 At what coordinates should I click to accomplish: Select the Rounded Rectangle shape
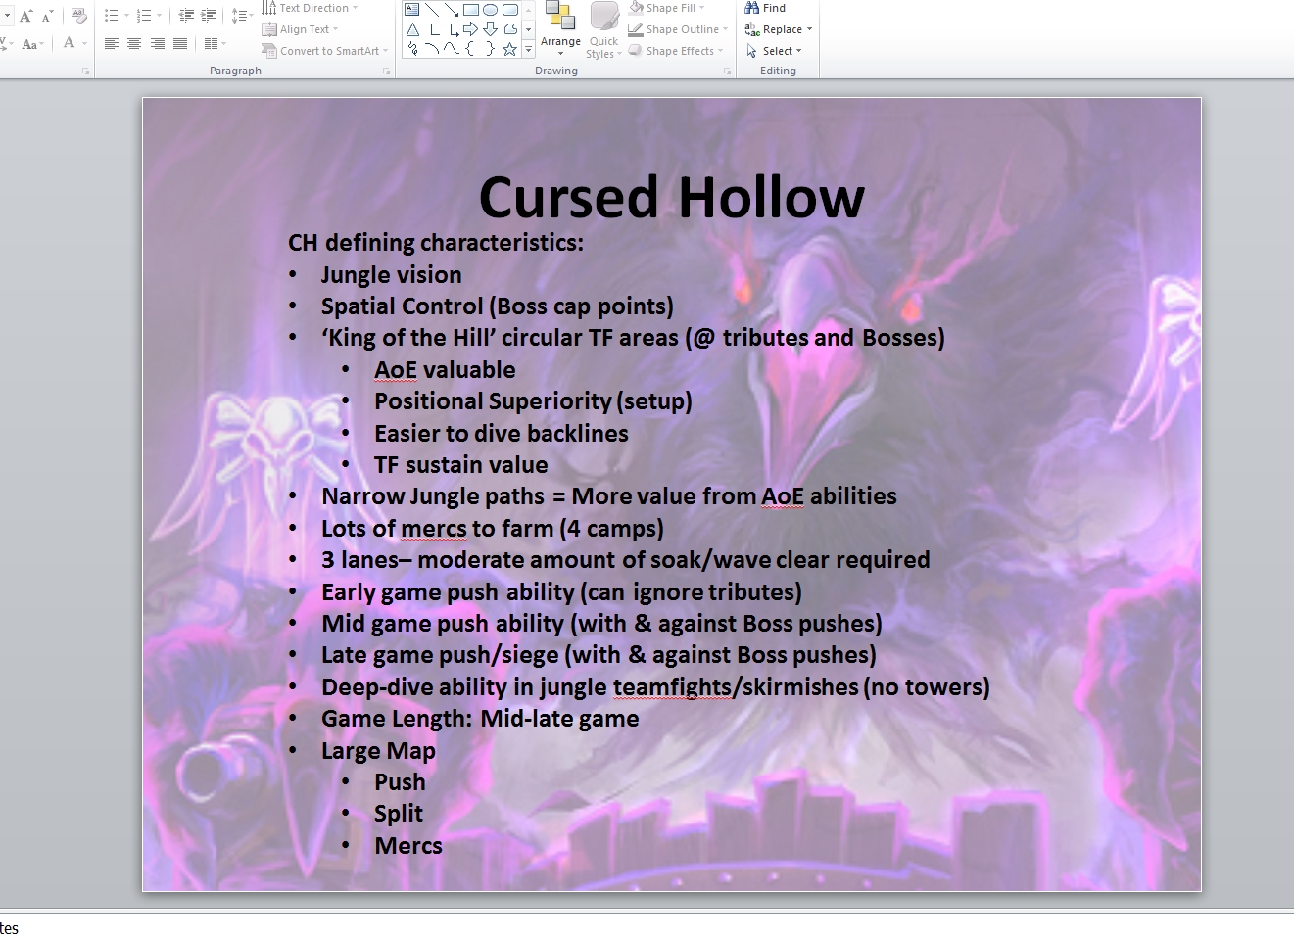(x=510, y=9)
